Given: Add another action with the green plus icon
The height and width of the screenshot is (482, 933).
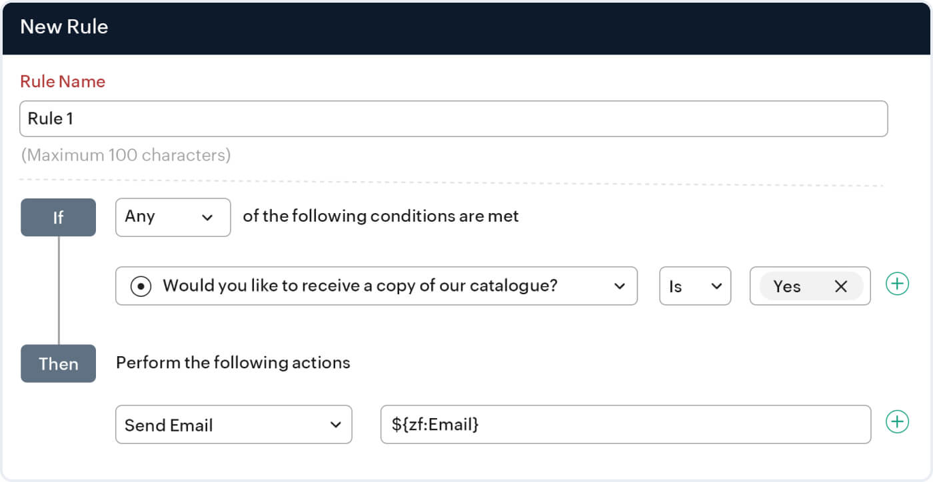Looking at the screenshot, I should click(897, 421).
